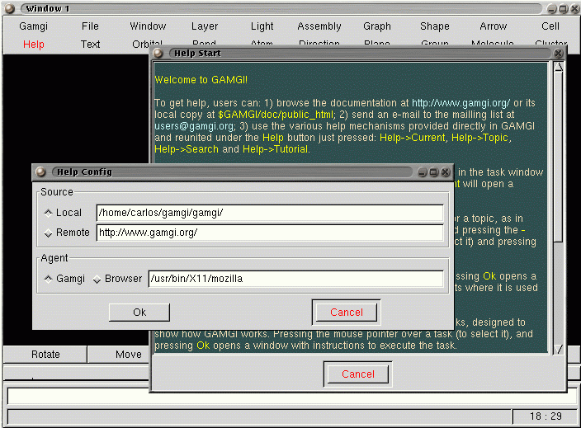The image size is (581, 428).
Task: Click the Help Start vertical scrollbar thumb
Action: click(559, 157)
